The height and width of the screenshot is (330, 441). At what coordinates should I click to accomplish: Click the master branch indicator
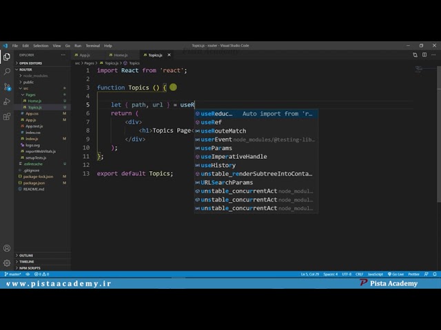12,274
